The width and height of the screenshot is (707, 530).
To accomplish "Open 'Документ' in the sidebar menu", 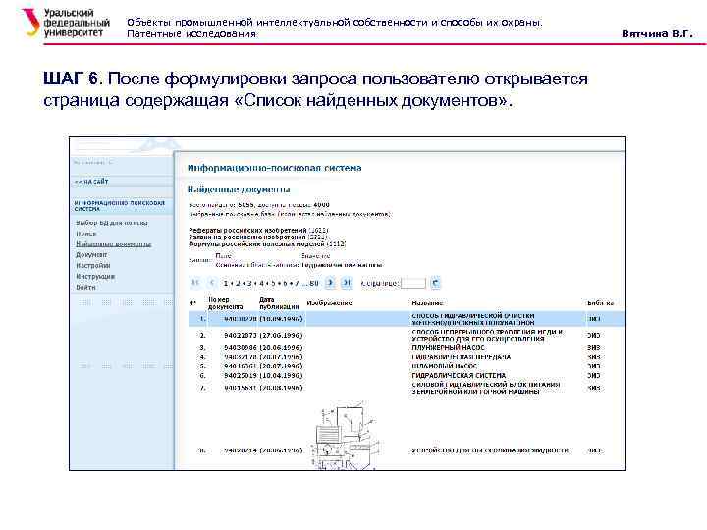I will tap(91, 255).
